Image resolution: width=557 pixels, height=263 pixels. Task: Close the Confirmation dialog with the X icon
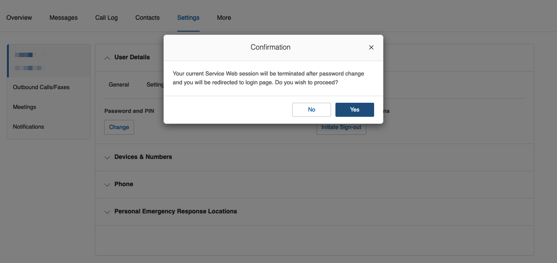(371, 47)
